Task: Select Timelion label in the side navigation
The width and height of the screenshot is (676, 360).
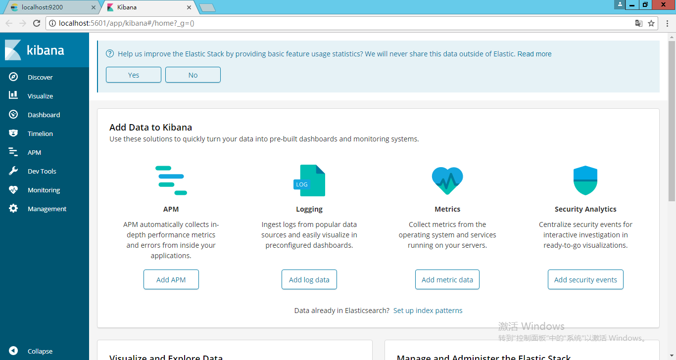Action: point(40,134)
